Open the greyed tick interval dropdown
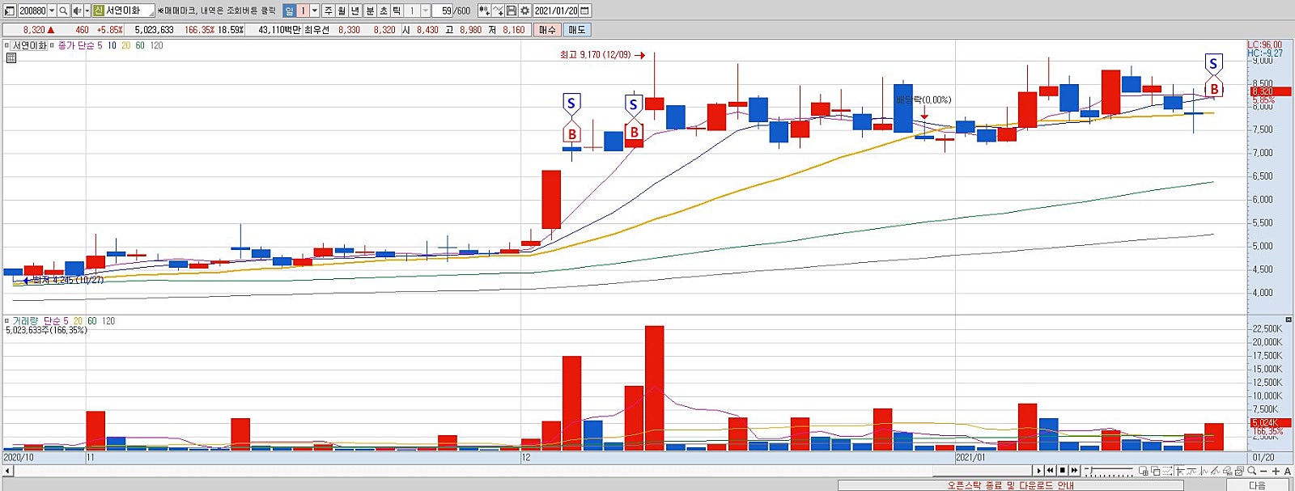The image size is (1295, 491). (x=425, y=11)
